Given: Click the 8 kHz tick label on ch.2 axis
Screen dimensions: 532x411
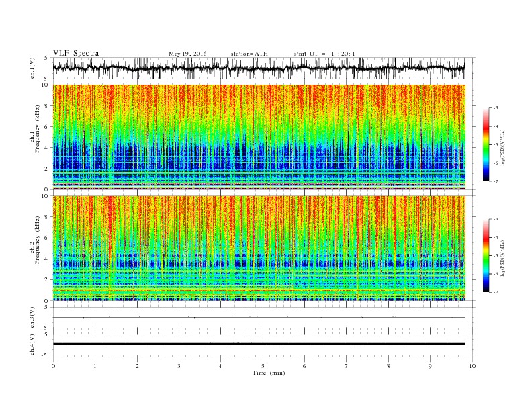Looking at the screenshot, I should (x=47, y=217).
